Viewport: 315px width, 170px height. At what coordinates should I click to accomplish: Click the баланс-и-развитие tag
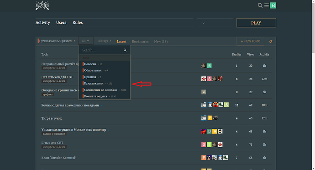(x=54, y=134)
